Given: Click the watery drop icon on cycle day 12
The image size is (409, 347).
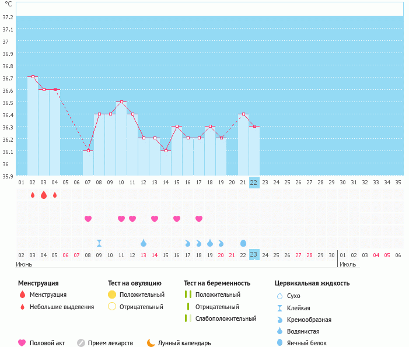Looking at the screenshot, I should (x=144, y=243).
